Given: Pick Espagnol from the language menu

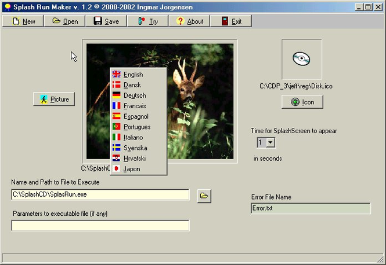Looking at the screenshot, I should (139, 116).
